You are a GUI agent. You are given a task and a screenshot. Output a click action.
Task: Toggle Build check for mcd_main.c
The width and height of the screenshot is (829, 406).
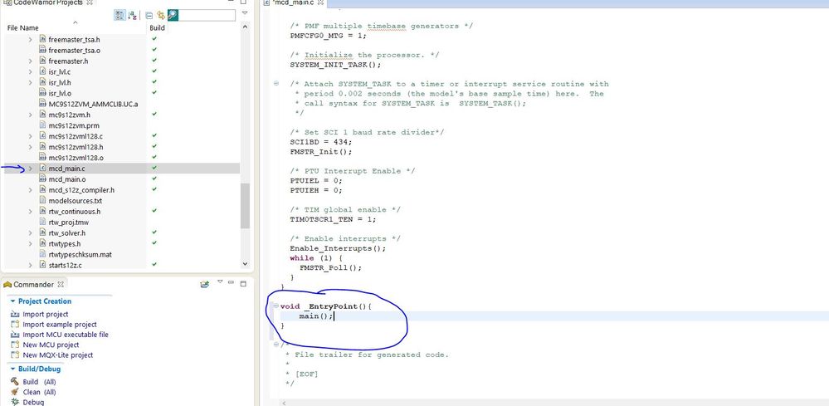pyautogui.click(x=154, y=168)
